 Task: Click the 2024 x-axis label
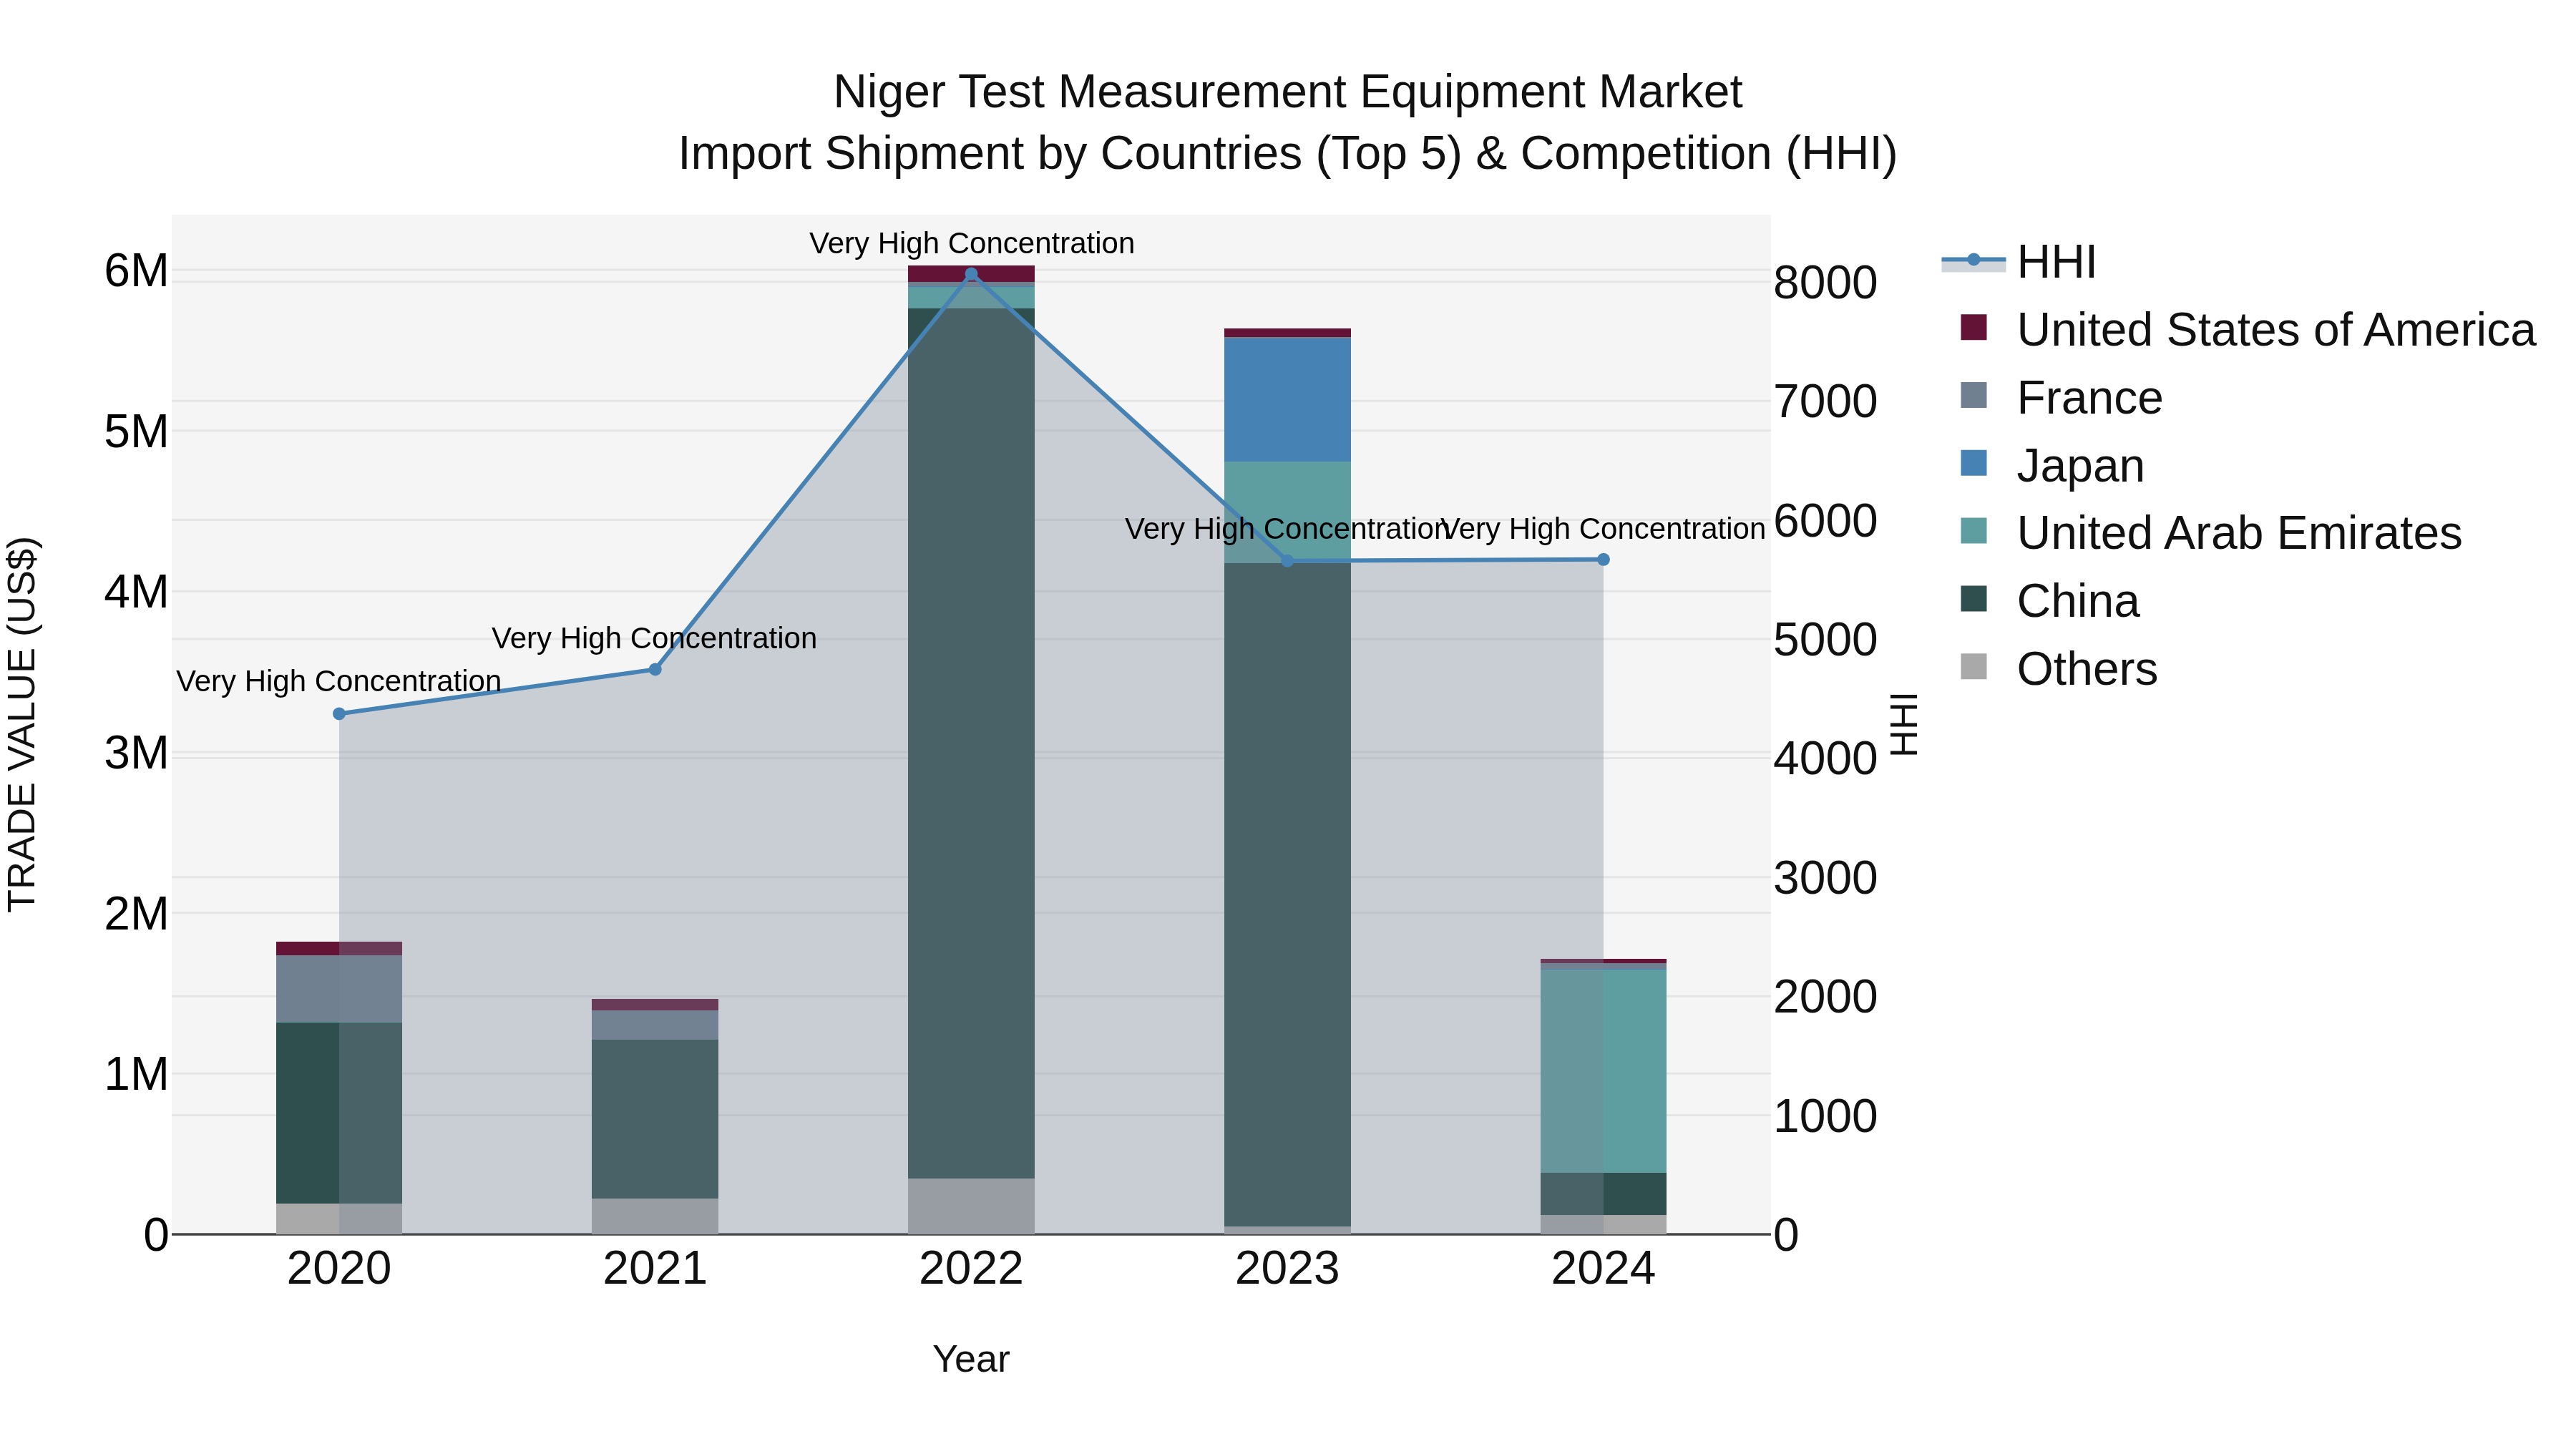(1603, 1269)
